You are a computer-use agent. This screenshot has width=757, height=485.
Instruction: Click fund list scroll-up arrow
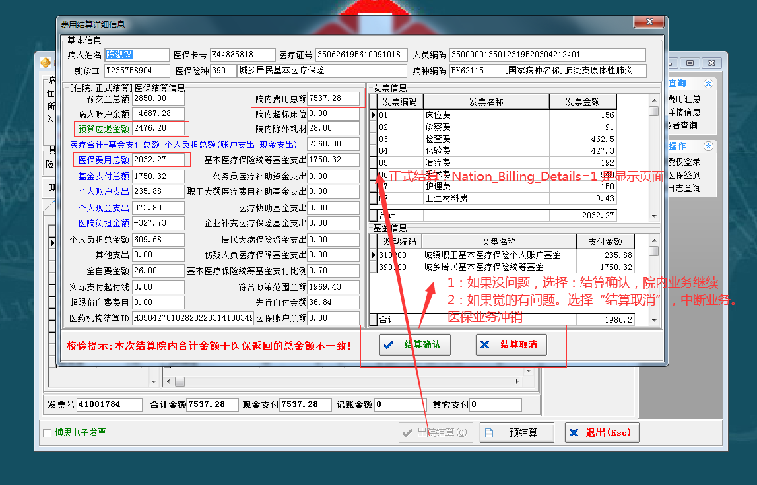(x=654, y=240)
